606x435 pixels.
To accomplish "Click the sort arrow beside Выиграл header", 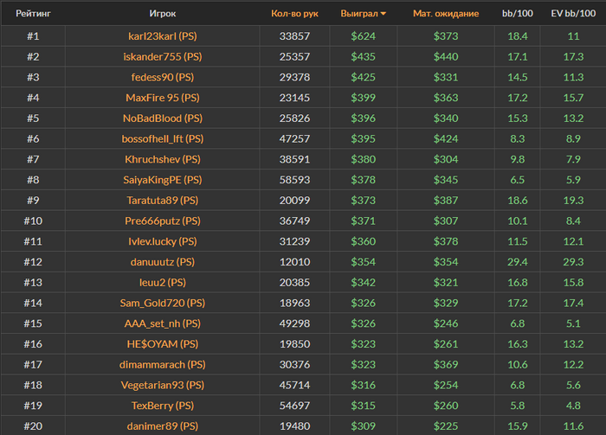I will coord(384,14).
